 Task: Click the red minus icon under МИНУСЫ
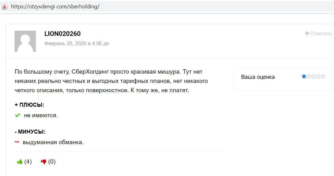17,142
